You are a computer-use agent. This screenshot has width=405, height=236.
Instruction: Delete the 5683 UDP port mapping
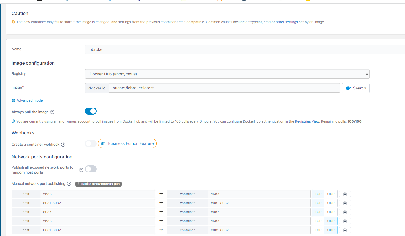point(345,221)
